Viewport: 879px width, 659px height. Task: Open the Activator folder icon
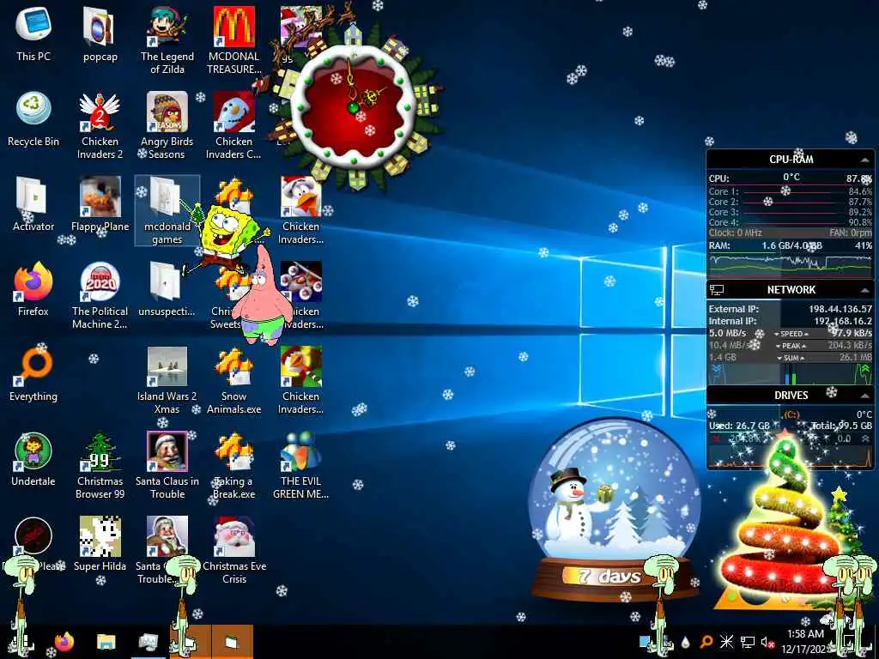click(x=33, y=204)
